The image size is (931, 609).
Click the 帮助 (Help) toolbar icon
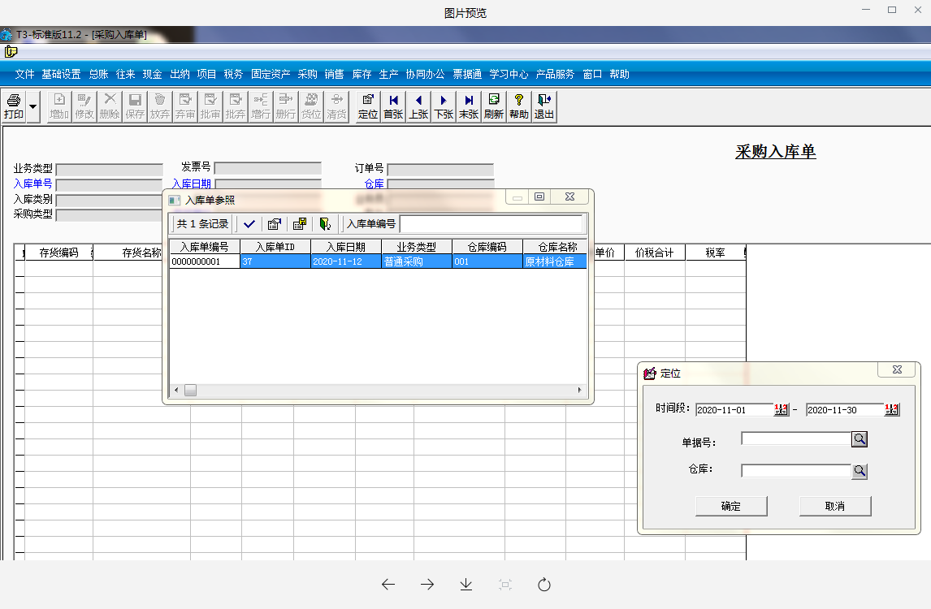pyautogui.click(x=519, y=107)
